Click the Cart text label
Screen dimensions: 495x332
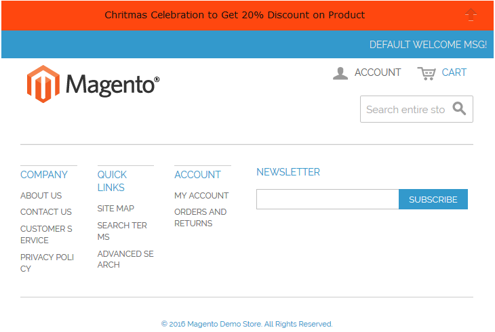pos(454,72)
